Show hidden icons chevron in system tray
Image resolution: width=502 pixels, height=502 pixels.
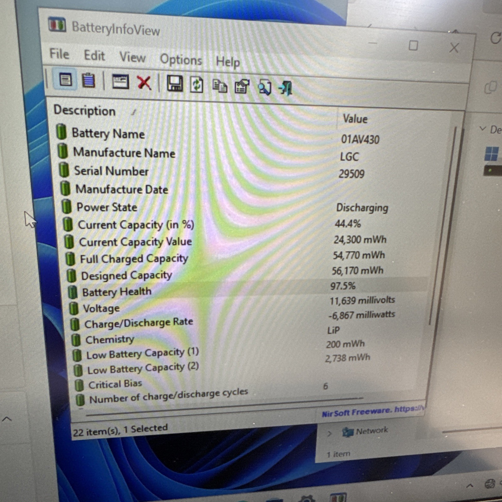(x=470, y=486)
